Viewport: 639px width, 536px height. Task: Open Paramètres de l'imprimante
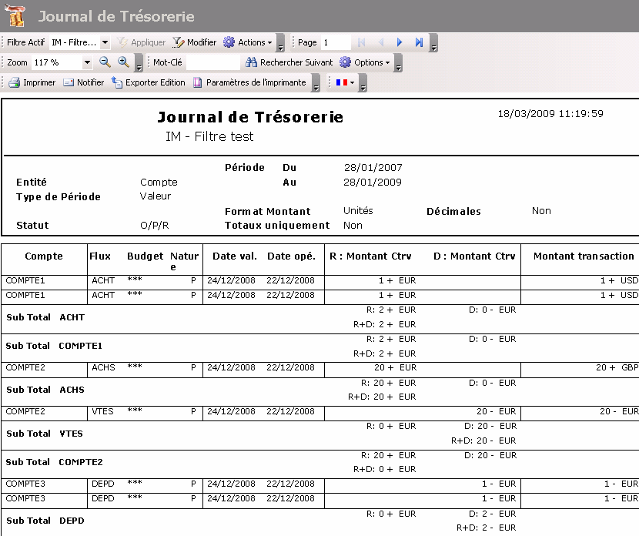[x=249, y=82]
